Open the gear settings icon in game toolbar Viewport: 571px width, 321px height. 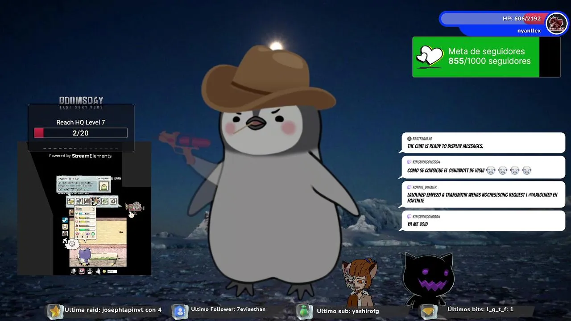tap(113, 201)
